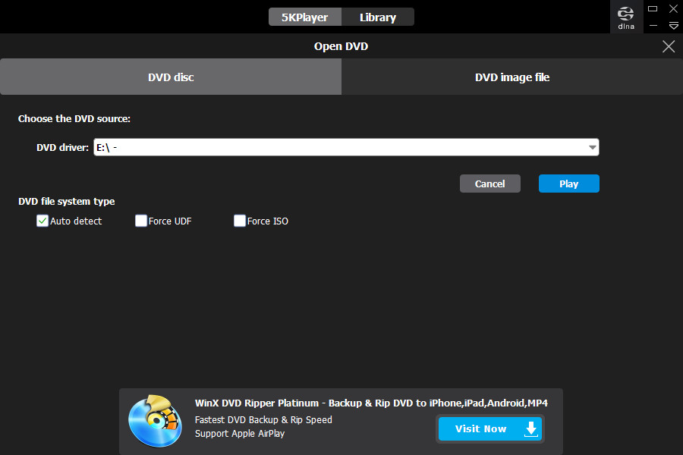
Task: Expand the DVD driver dropdown arrow
Action: 592,148
